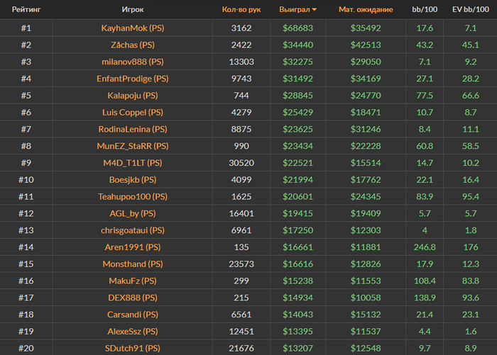Open M4D_T1LT (PS) player profile
The height and width of the screenshot is (355, 497).
click(133, 163)
